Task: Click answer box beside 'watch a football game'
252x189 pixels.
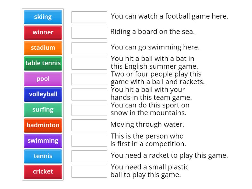Action: pos(89,17)
